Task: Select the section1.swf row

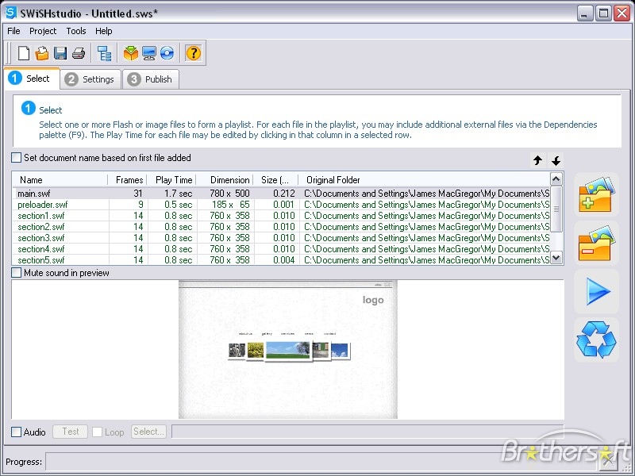Action: click(x=281, y=216)
